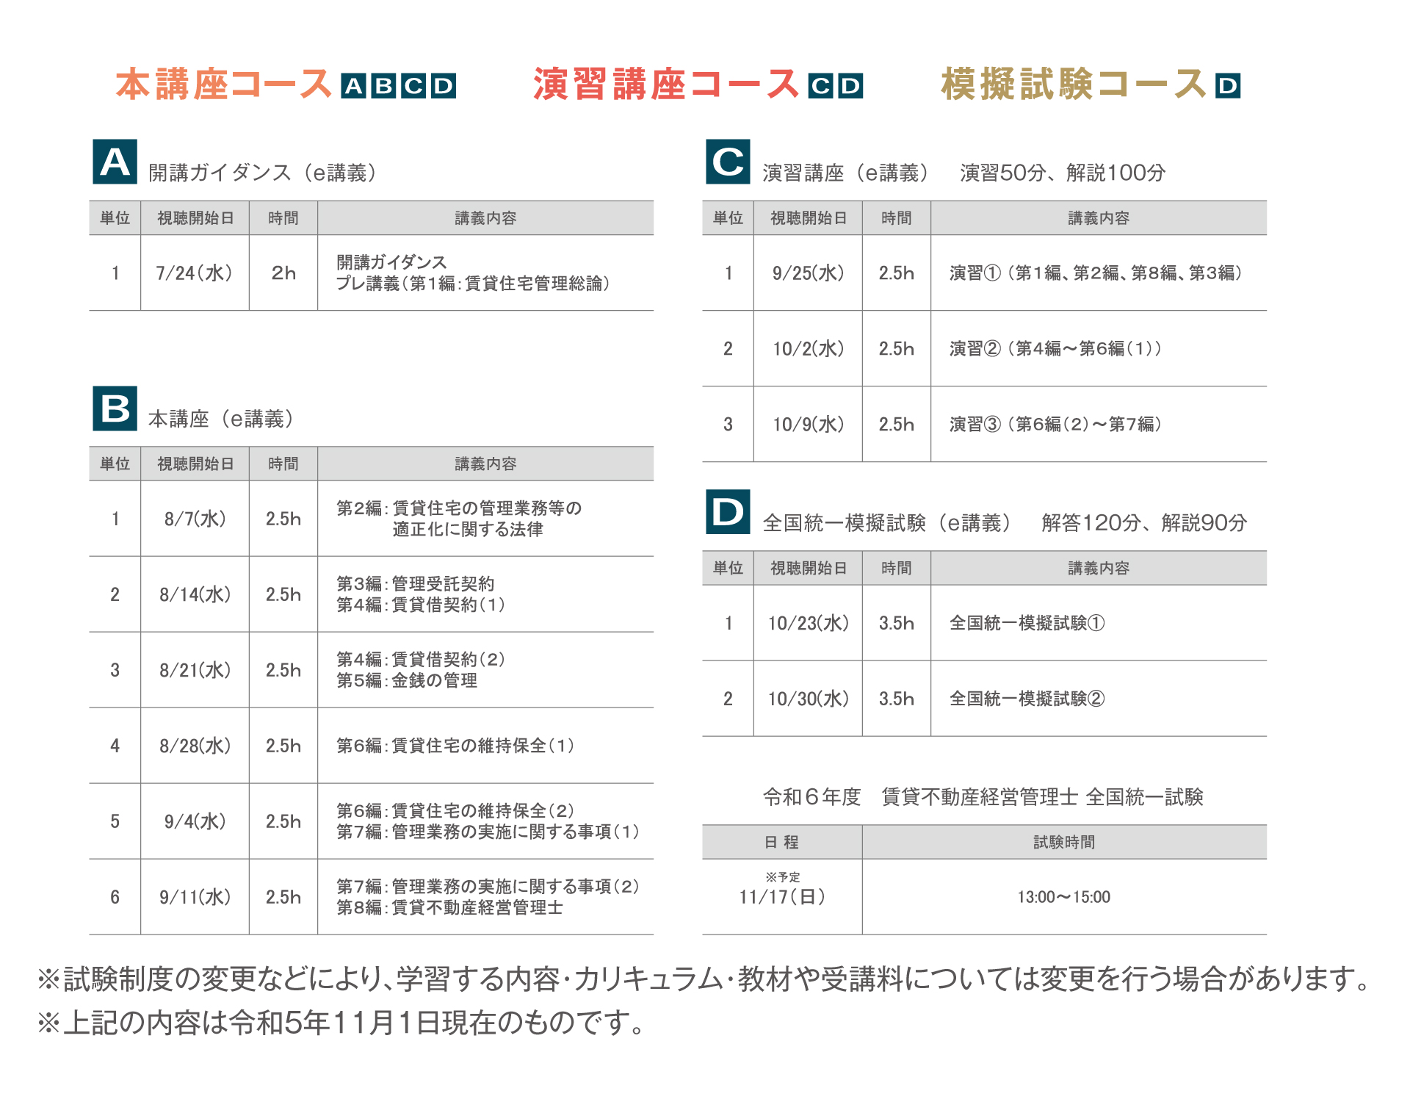Click the 9/11(水) date cell
Image resolution: width=1410 pixels, height=1102 pixels.
pyautogui.click(x=195, y=897)
